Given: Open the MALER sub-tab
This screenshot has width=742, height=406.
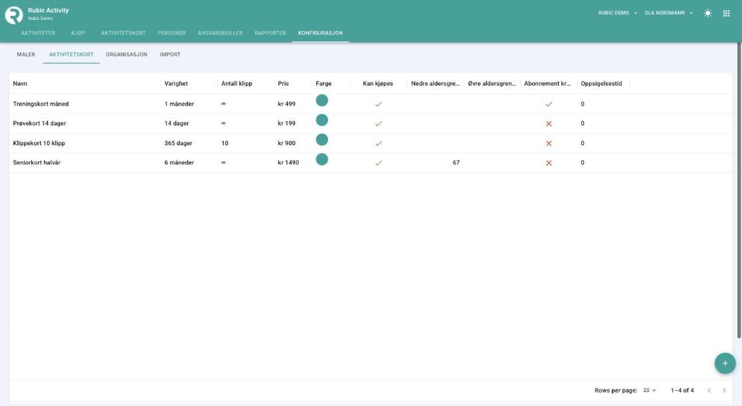Looking at the screenshot, I should pyautogui.click(x=26, y=54).
